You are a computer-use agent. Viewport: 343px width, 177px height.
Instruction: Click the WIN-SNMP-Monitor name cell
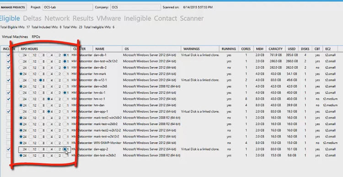(107, 143)
